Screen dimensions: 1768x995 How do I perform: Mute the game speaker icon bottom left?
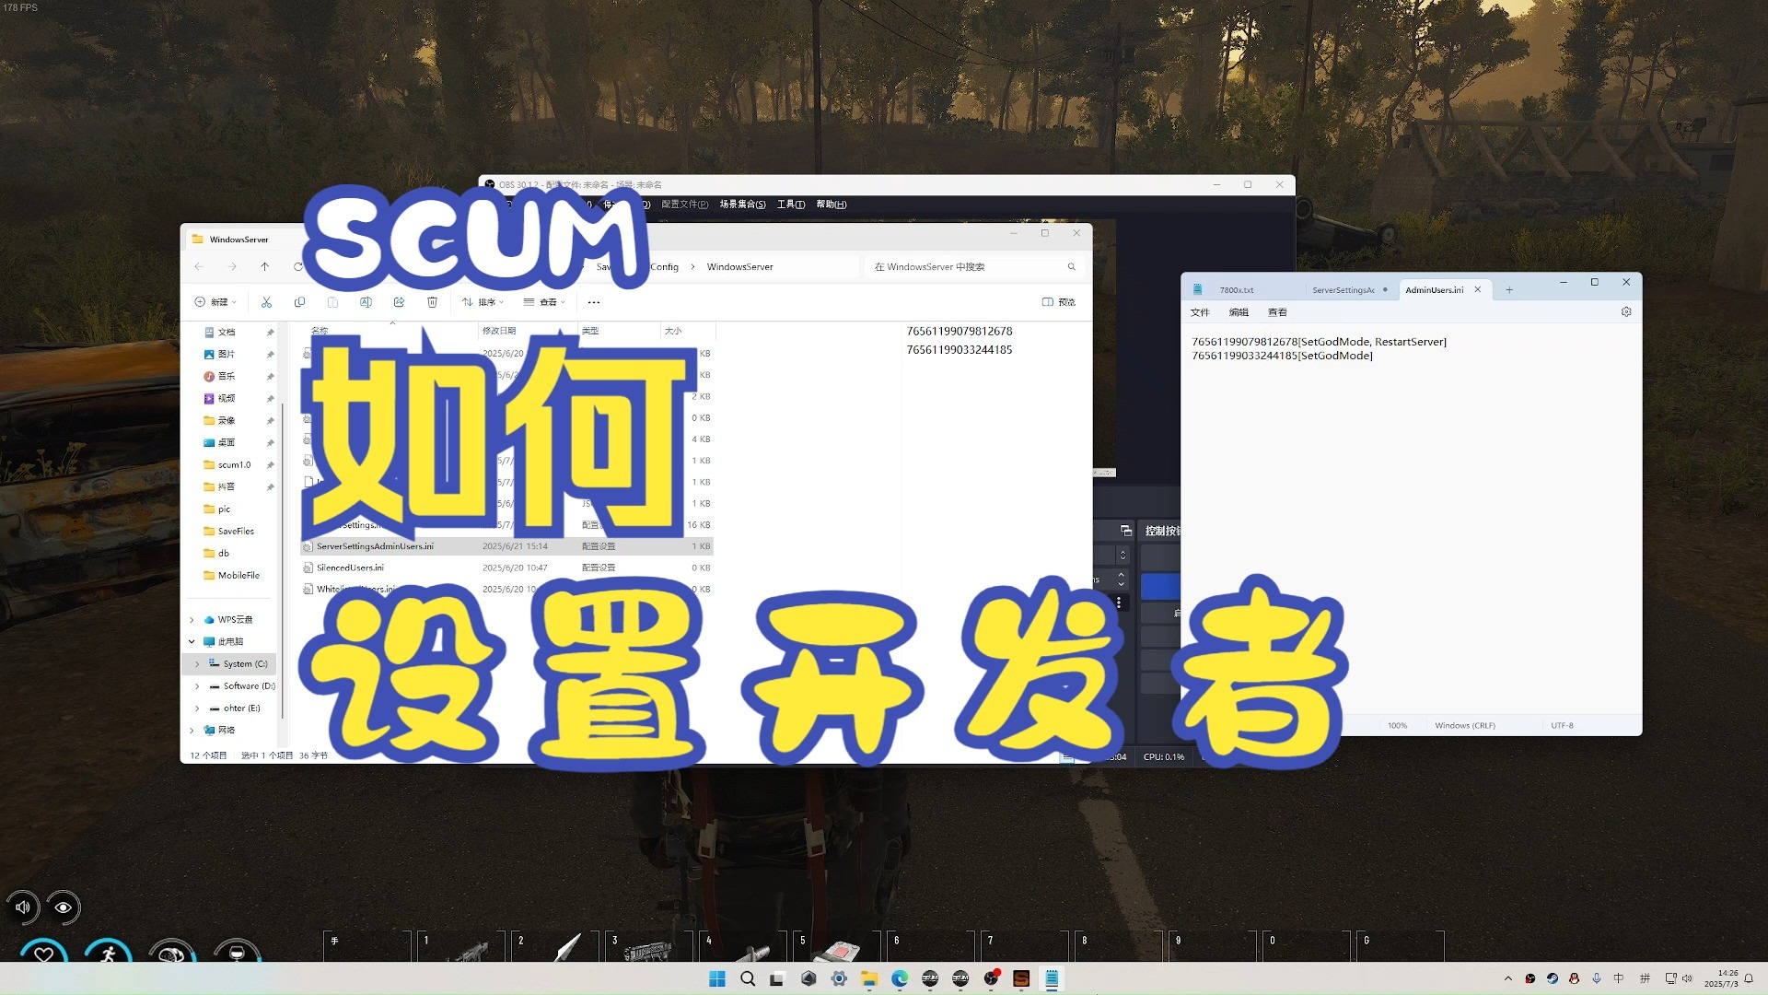(x=22, y=907)
